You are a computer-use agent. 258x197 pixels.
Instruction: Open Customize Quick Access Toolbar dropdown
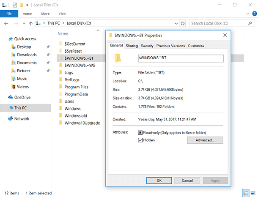tap(27, 5)
